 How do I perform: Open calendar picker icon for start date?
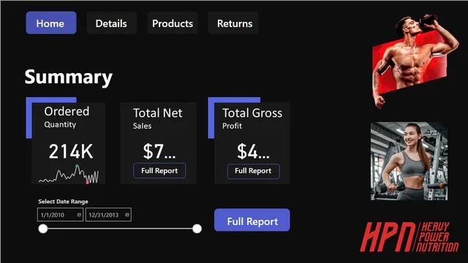point(79,215)
